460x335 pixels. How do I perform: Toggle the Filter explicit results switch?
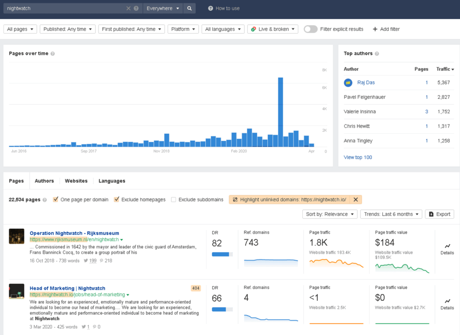(x=310, y=29)
